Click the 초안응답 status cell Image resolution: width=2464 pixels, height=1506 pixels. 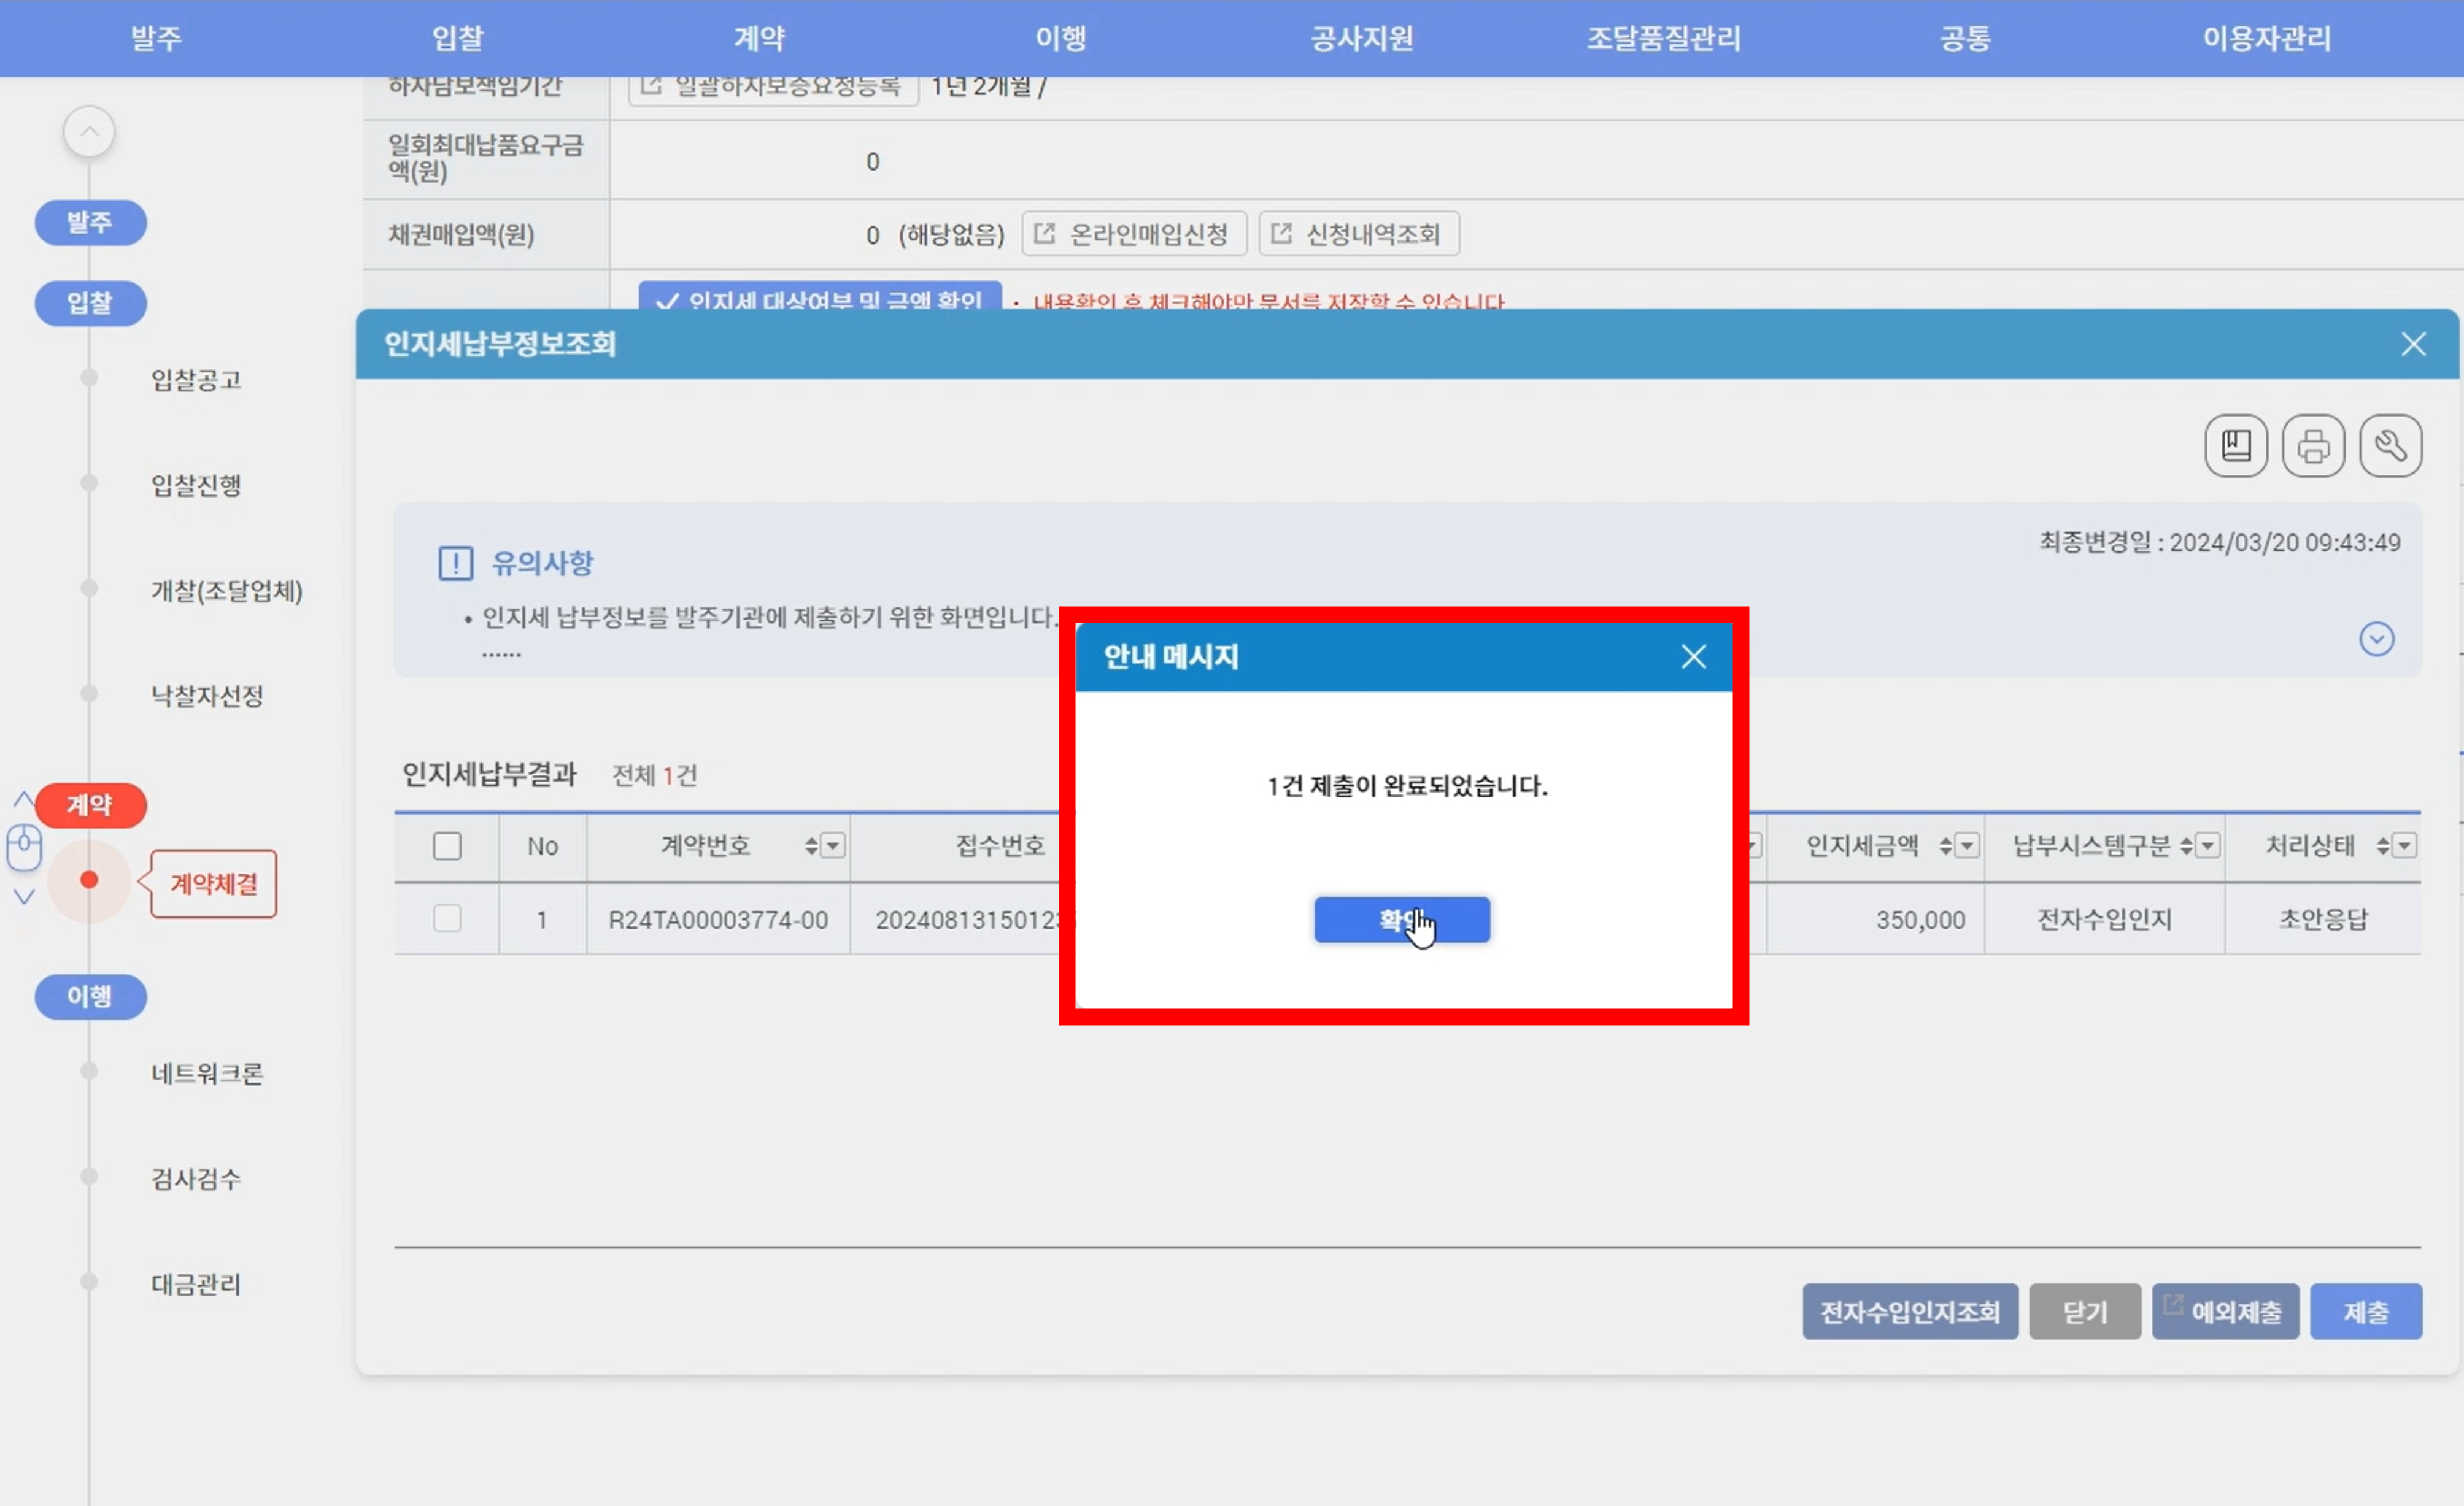point(2322,920)
